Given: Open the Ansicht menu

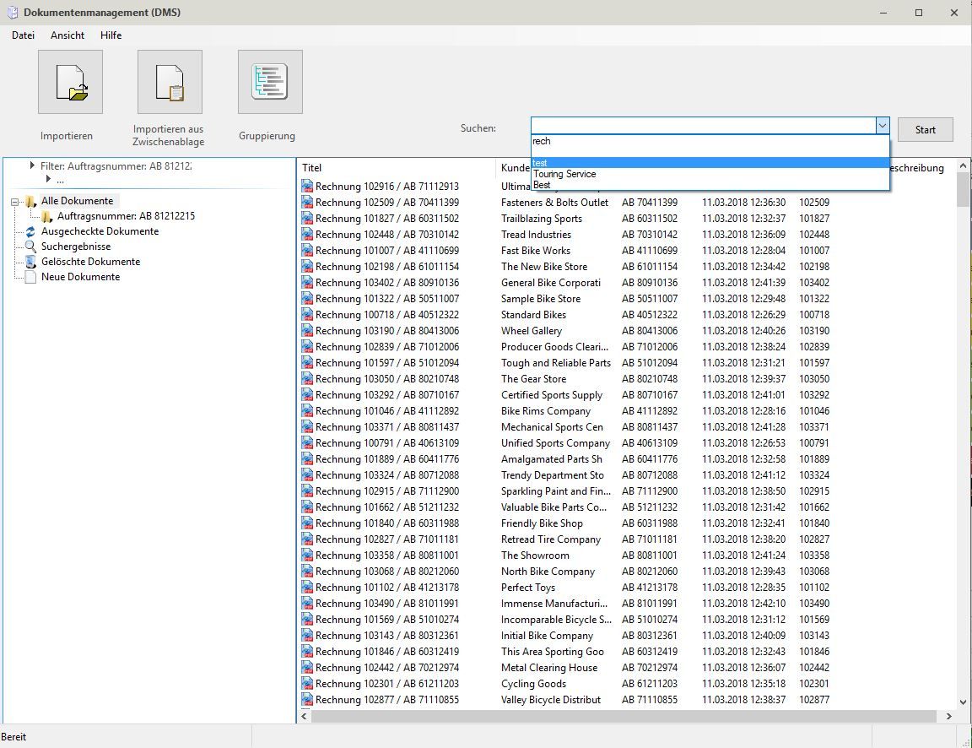Looking at the screenshot, I should [x=67, y=35].
